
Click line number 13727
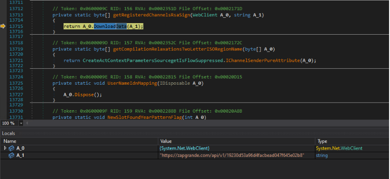coord(16,95)
